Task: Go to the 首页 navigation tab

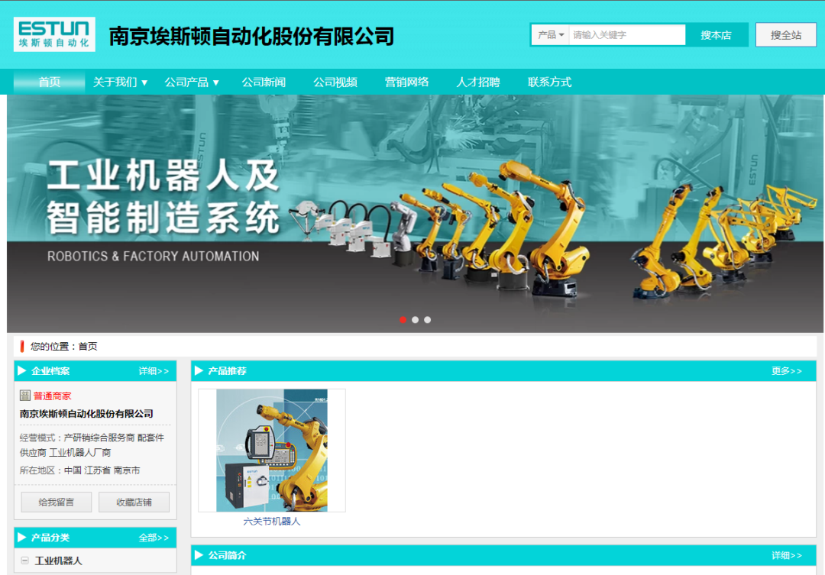Action: click(x=49, y=82)
